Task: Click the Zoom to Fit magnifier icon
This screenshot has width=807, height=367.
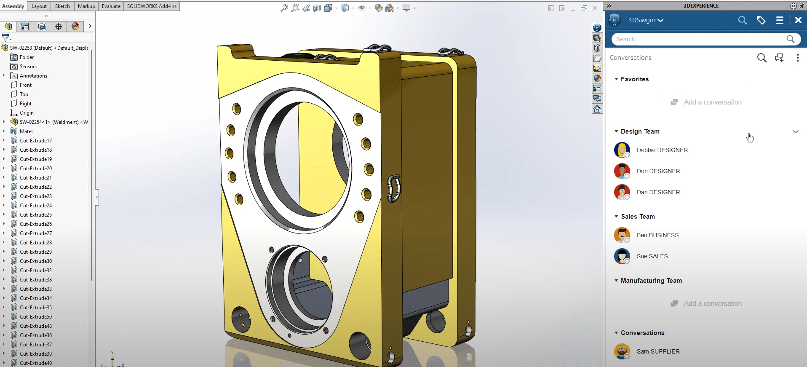Action: (x=284, y=8)
